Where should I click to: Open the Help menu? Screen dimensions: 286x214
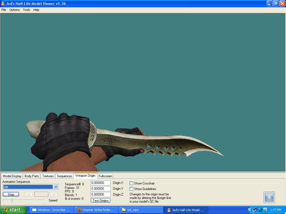(36, 10)
